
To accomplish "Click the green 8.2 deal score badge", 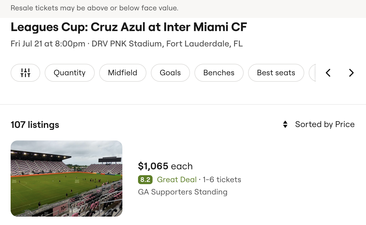I will [145, 180].
